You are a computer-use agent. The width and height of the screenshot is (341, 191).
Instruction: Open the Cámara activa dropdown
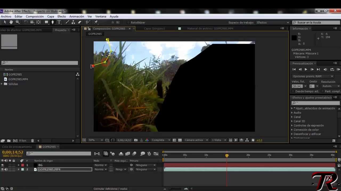point(196,140)
